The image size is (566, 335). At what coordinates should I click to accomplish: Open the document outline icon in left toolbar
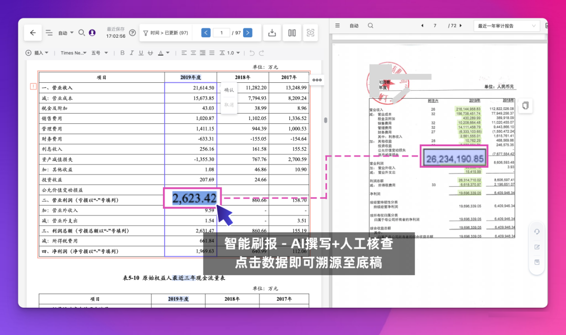pyautogui.click(x=49, y=33)
